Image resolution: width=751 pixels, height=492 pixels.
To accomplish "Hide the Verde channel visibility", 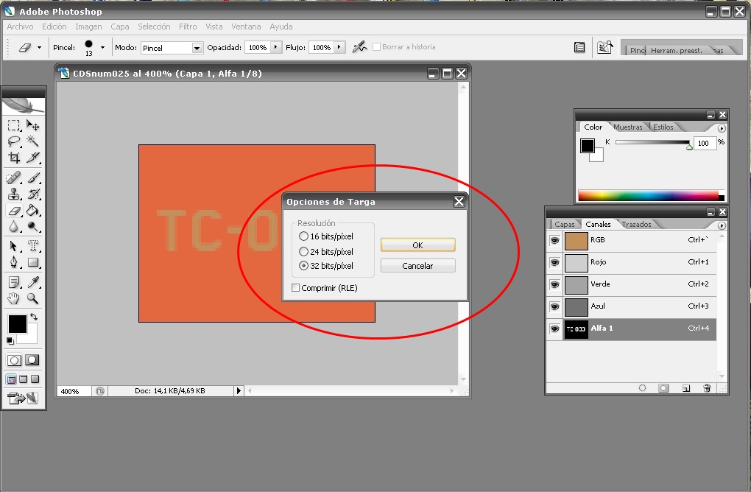I will pos(554,284).
